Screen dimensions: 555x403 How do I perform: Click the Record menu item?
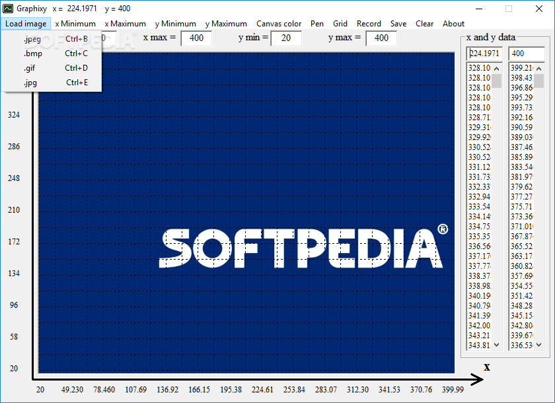point(369,24)
